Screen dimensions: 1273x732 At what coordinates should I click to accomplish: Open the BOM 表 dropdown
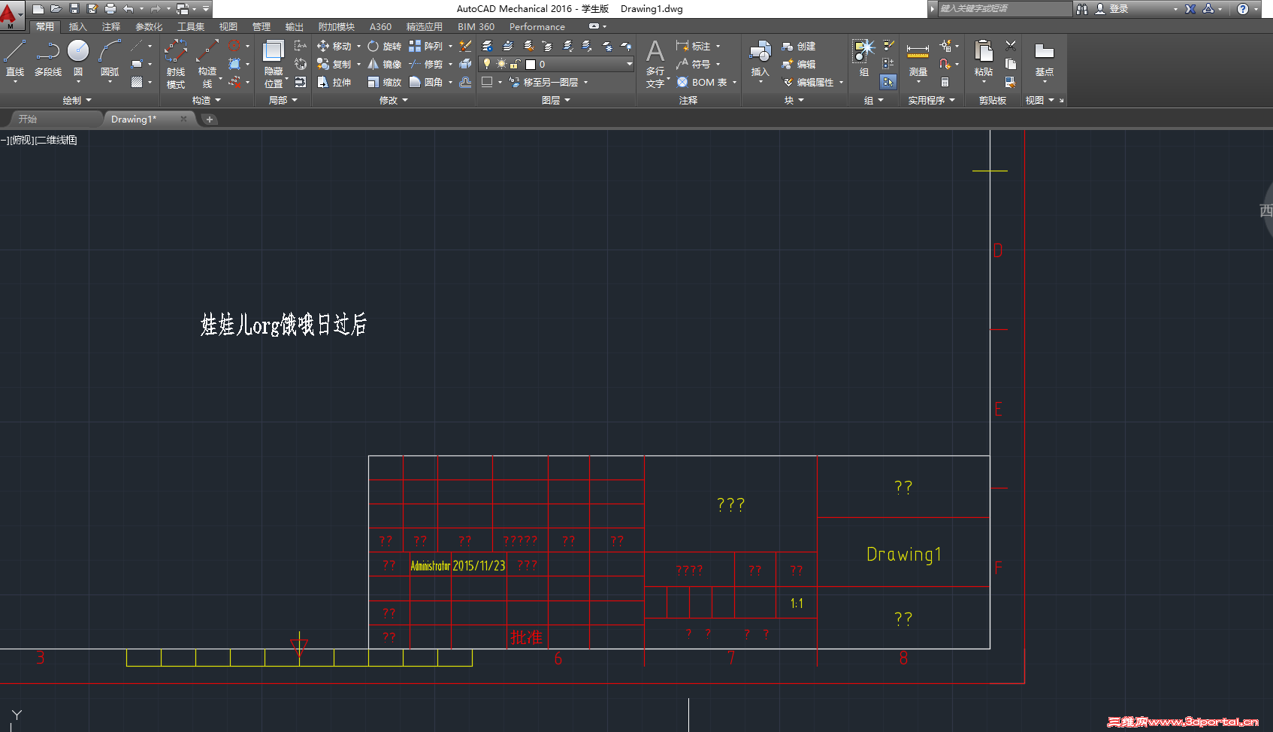734,82
